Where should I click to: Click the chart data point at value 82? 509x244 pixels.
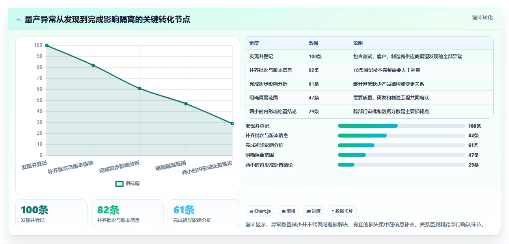tap(93, 65)
